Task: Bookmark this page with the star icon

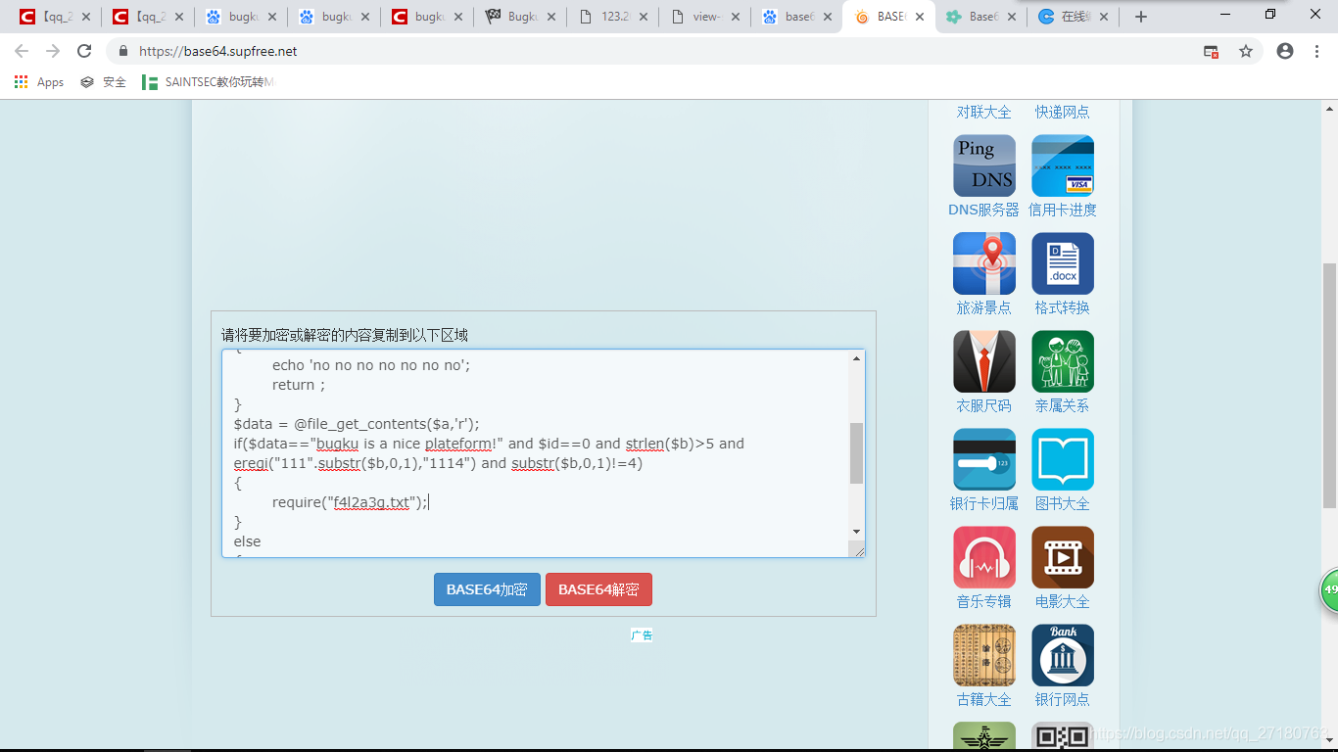Action: click(x=1246, y=51)
